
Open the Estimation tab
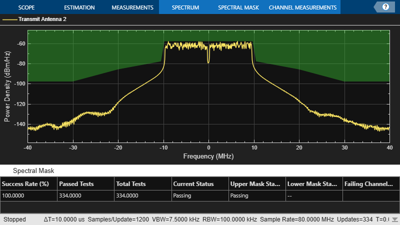pos(80,7)
